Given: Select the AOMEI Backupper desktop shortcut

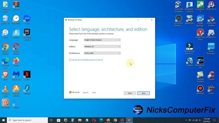Looking at the screenshot, I should [x=200, y=20].
